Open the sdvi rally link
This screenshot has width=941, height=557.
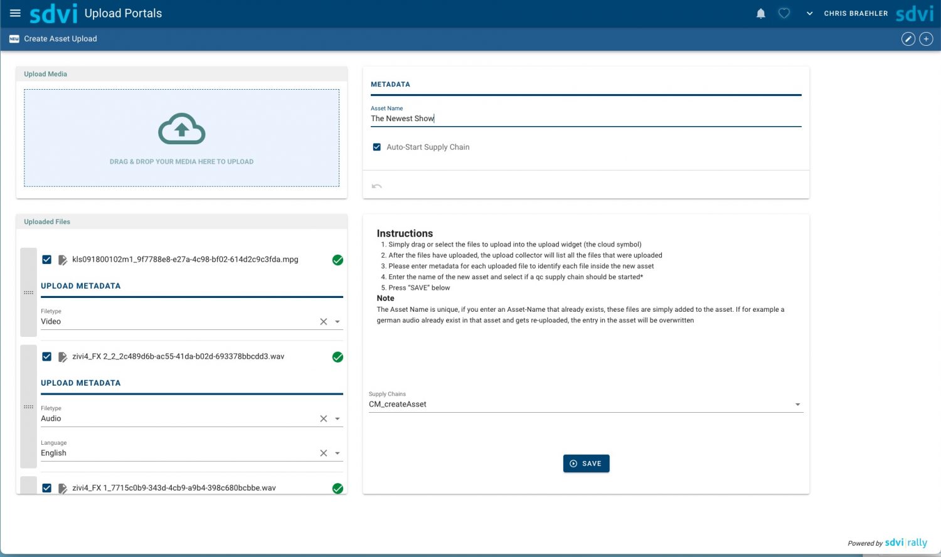point(905,543)
